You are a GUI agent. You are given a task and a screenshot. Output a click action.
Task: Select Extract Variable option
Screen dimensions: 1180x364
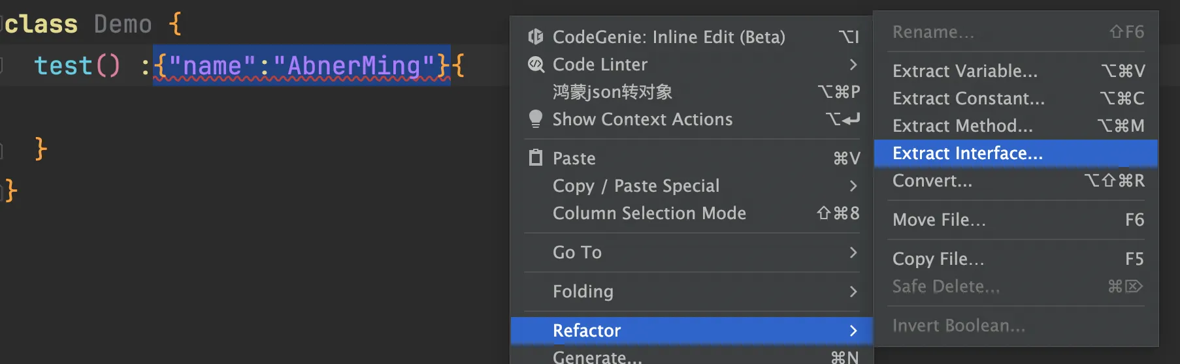pyautogui.click(x=964, y=71)
